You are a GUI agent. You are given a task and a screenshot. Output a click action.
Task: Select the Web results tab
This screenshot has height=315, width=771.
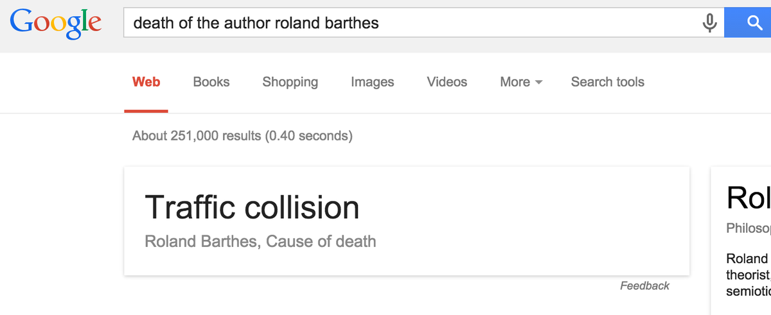click(x=146, y=82)
